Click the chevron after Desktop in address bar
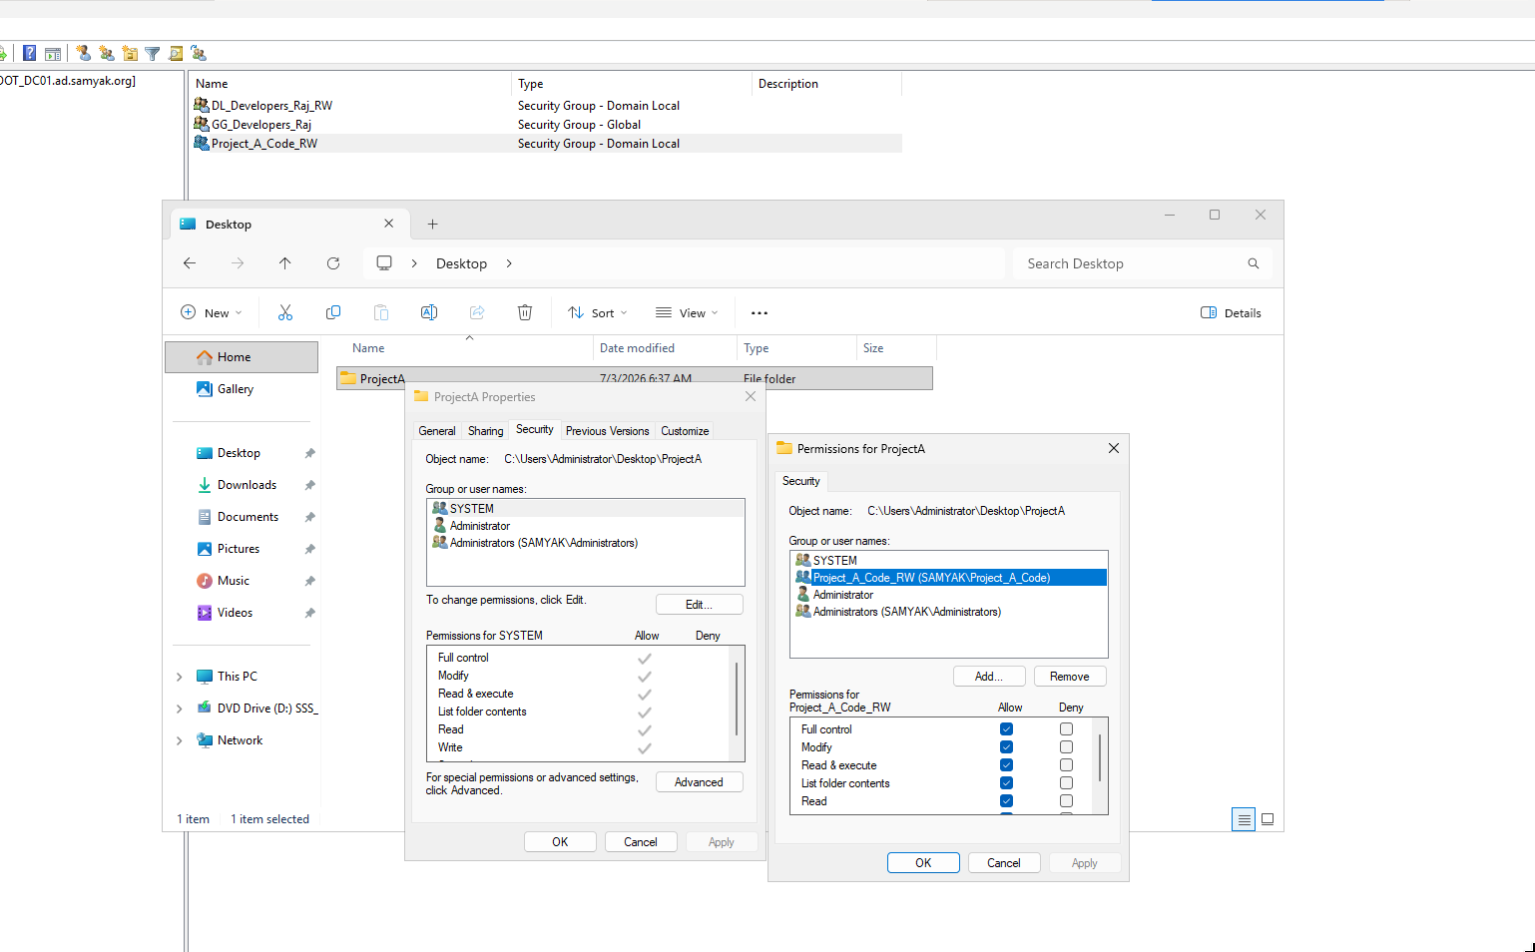 [x=509, y=263]
